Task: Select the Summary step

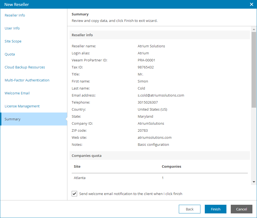Action: (34, 119)
